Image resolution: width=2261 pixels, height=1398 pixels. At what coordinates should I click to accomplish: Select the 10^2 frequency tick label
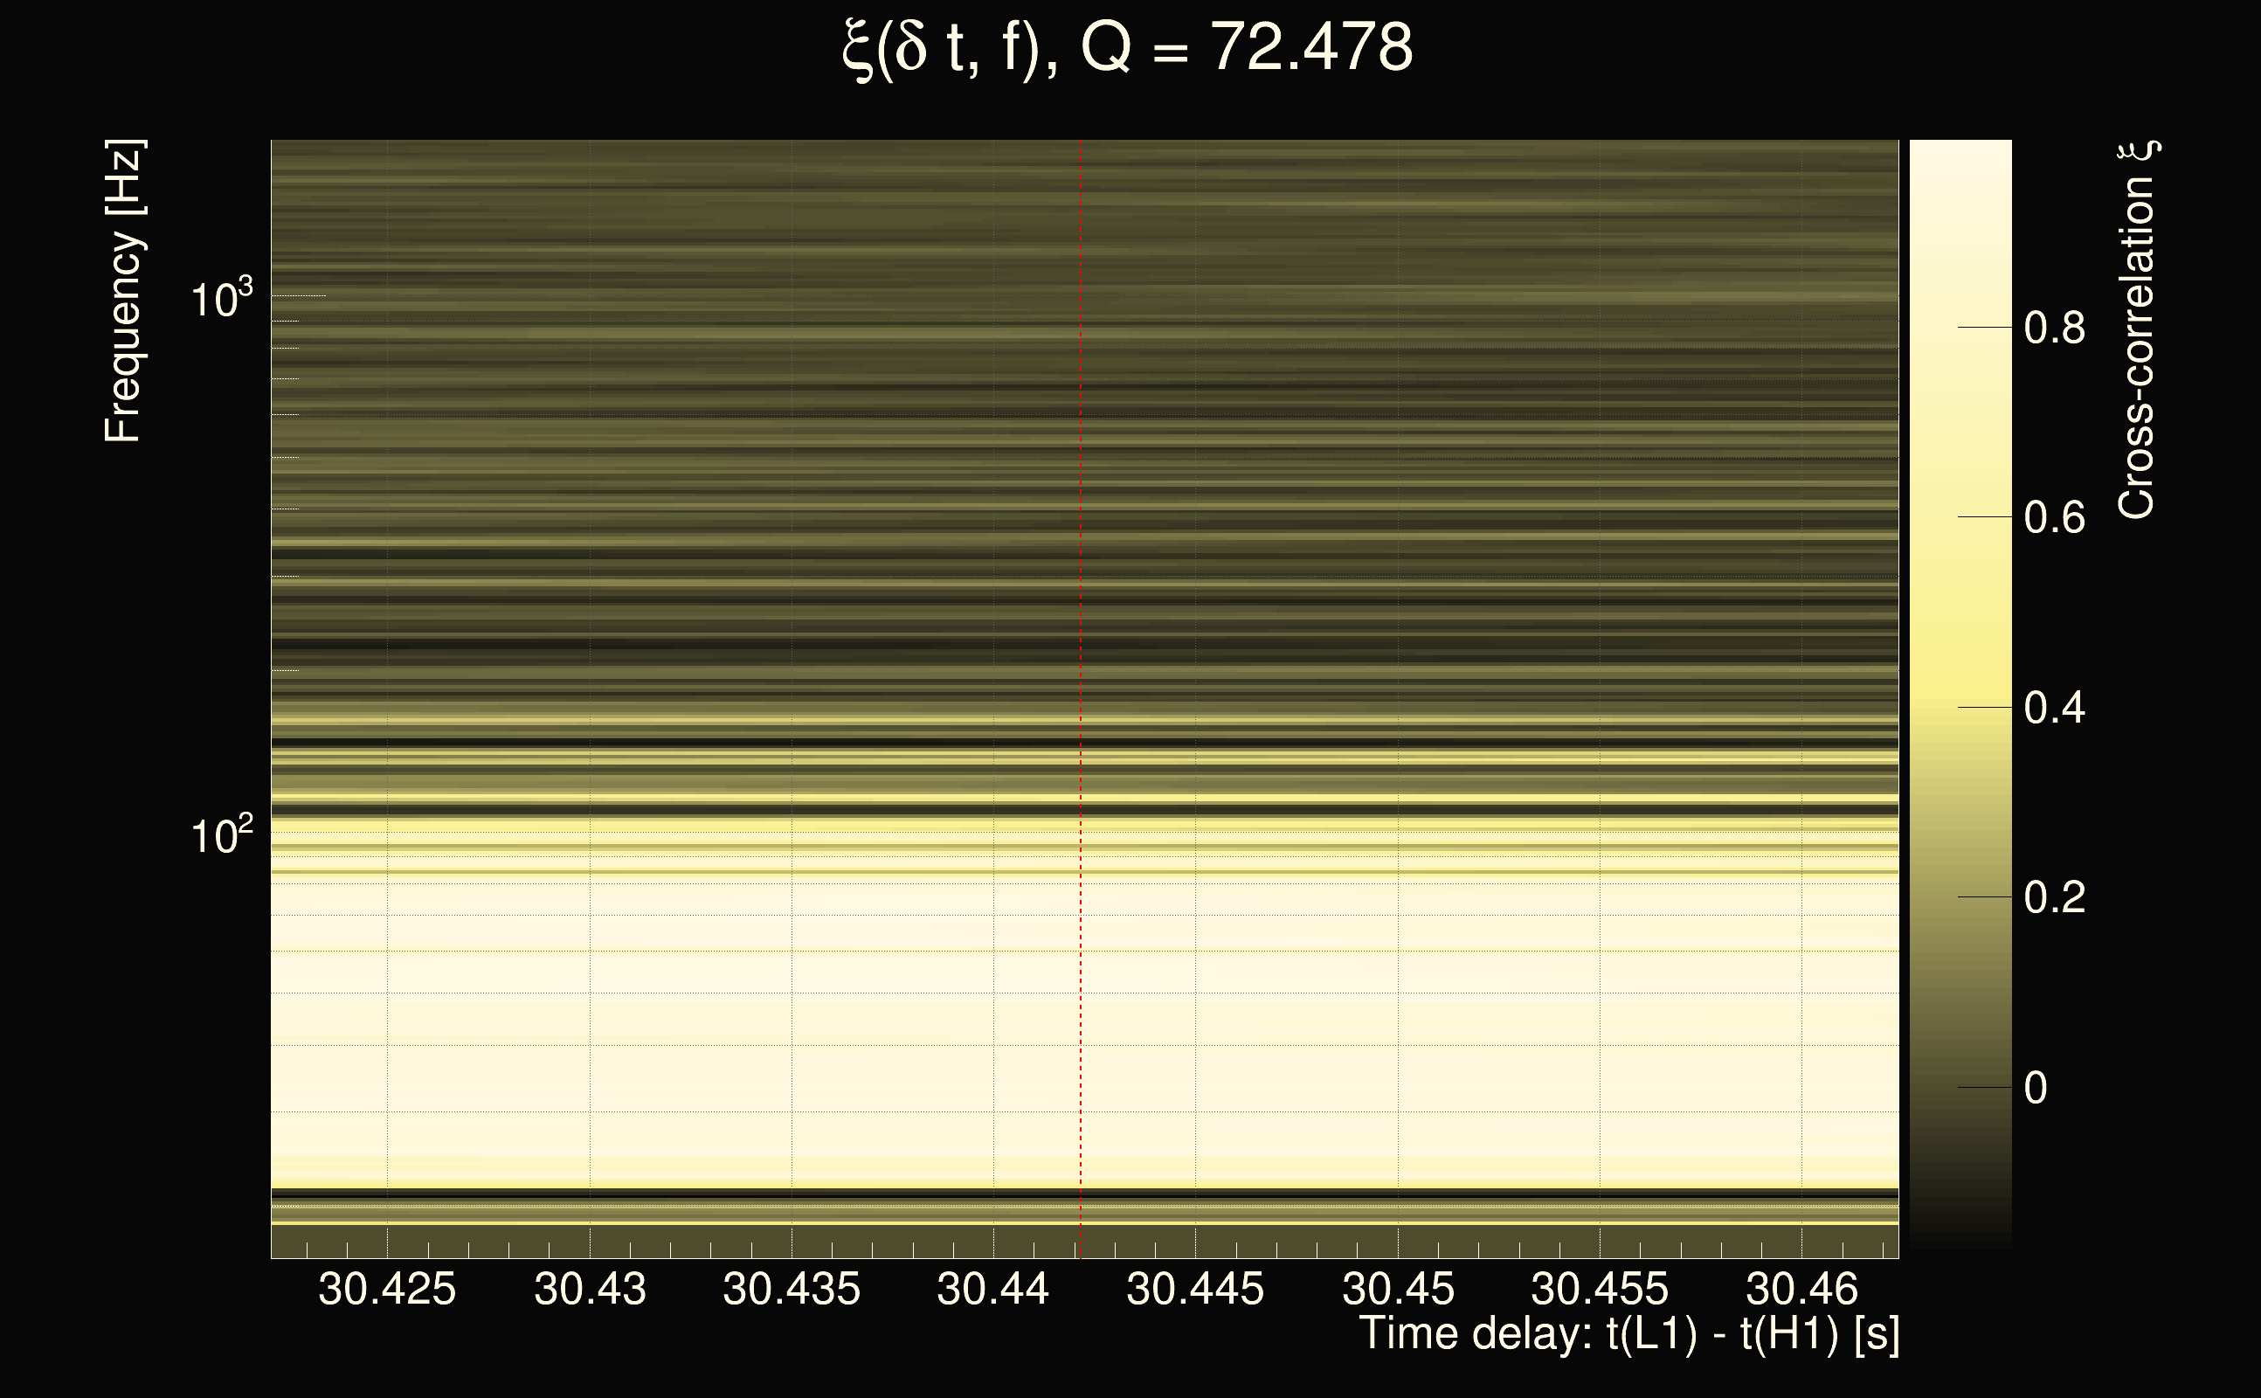click(x=221, y=835)
